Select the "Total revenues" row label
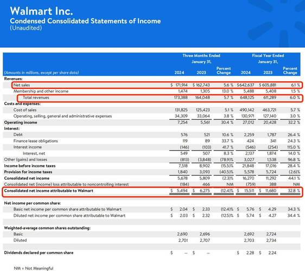Image resolution: width=305 pixels, height=271 pixels. click(36, 98)
